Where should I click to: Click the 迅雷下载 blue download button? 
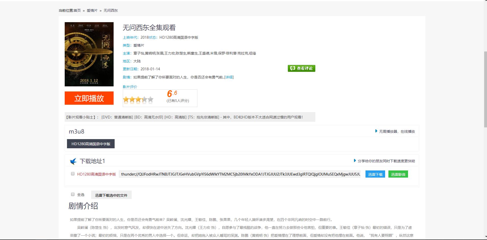(375, 174)
